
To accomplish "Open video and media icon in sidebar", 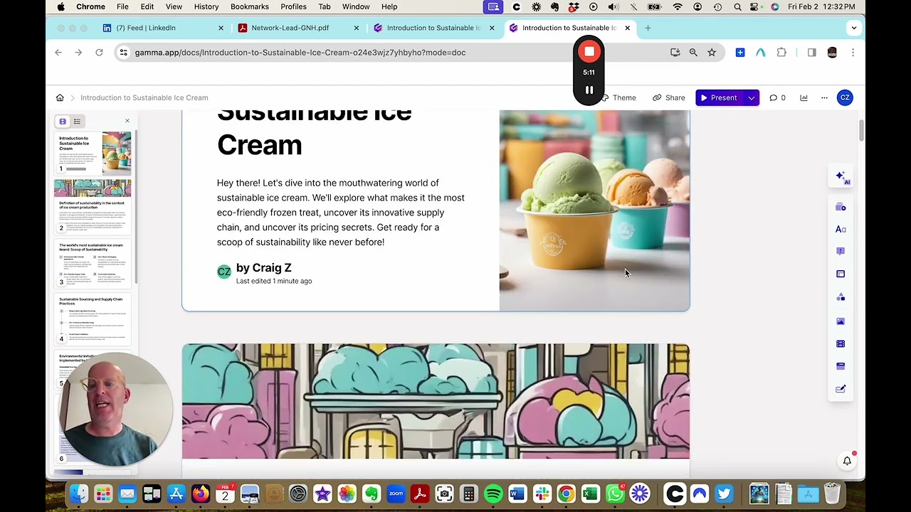I will [841, 344].
